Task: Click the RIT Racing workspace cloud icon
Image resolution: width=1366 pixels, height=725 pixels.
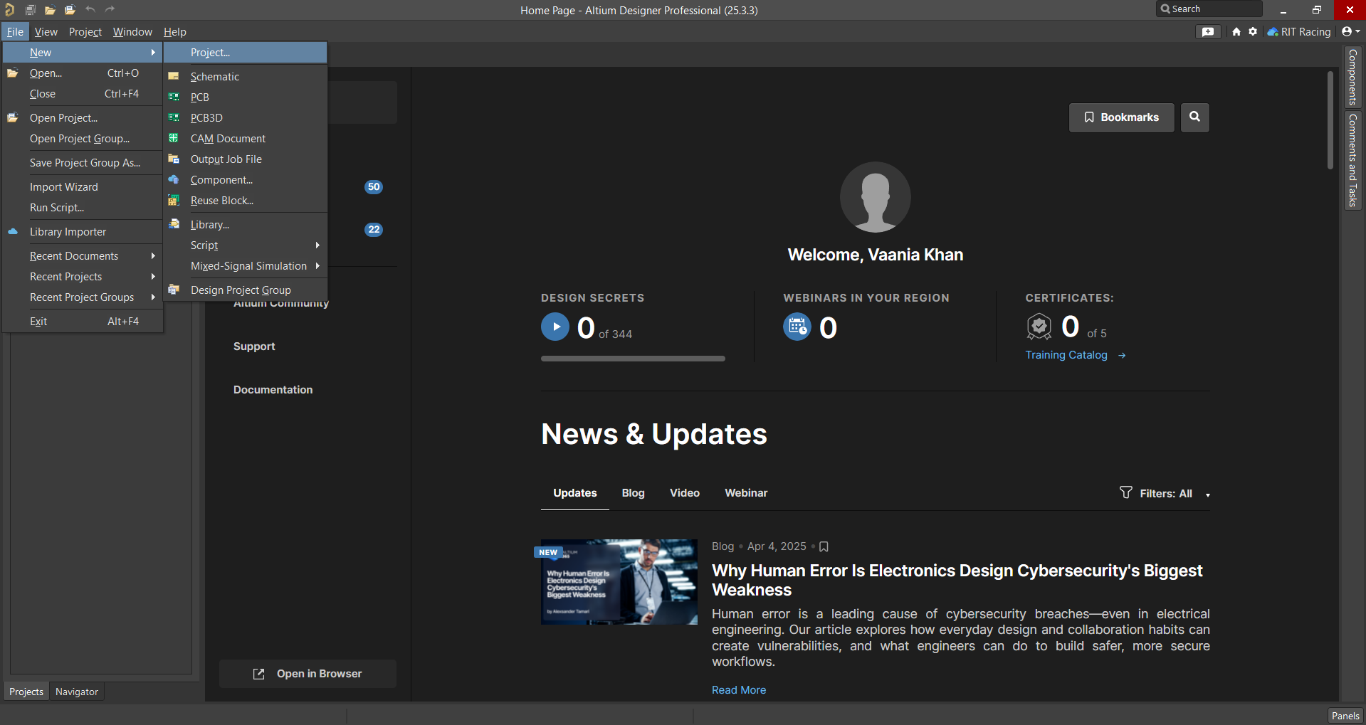Action: [x=1273, y=31]
